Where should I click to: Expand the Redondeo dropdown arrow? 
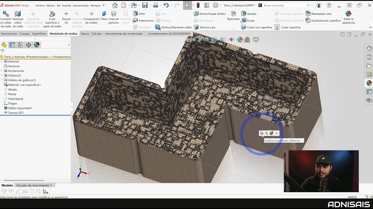[233, 29]
